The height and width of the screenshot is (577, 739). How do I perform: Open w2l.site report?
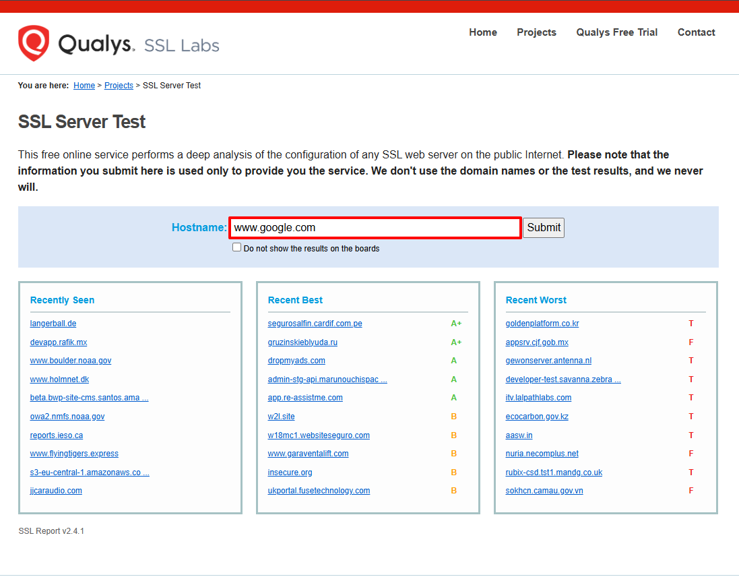(x=282, y=417)
